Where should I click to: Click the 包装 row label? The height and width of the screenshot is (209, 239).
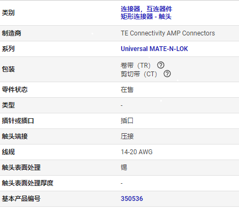pos(8,69)
